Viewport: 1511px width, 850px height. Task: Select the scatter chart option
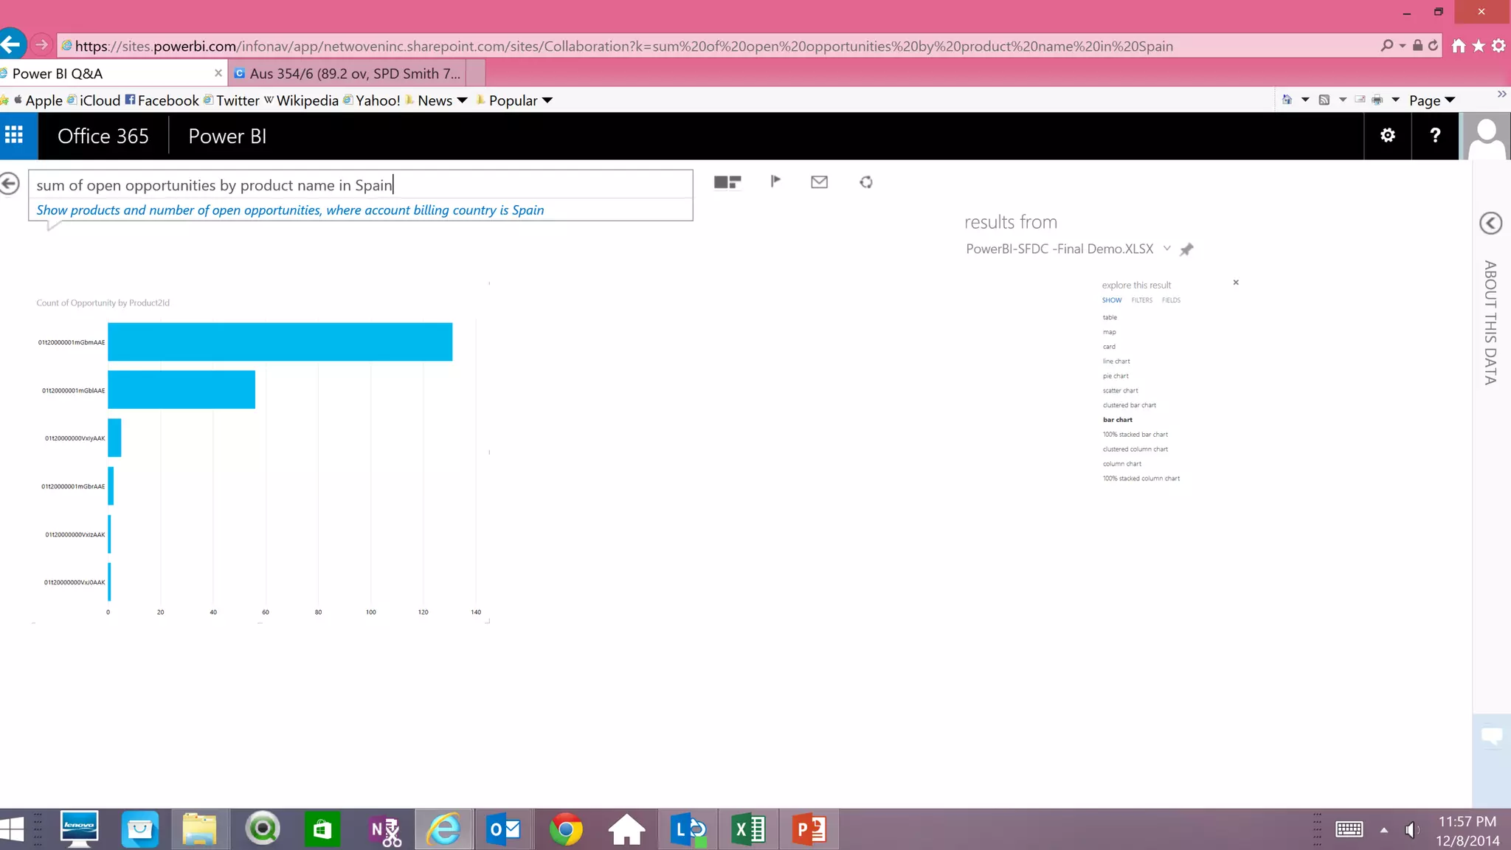[1120, 391]
